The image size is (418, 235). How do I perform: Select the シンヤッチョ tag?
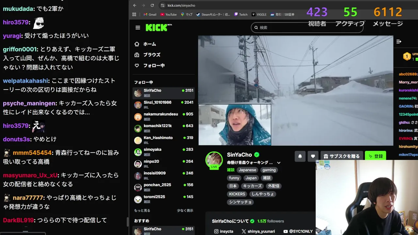point(240,202)
